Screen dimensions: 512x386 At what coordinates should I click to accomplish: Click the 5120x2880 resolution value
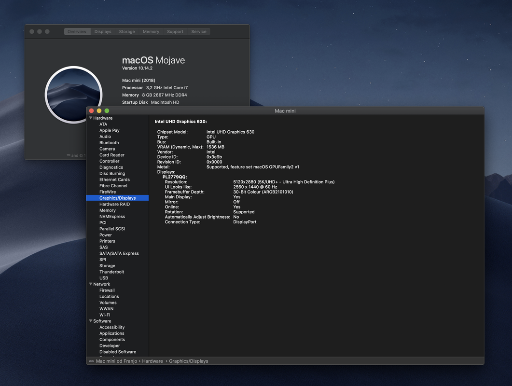coord(284,182)
